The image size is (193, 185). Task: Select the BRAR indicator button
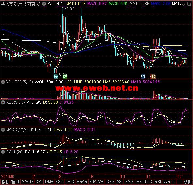[x=82, y=182]
